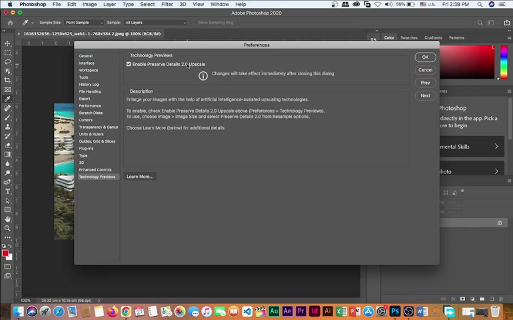Select the Frame tool

pos(7,89)
